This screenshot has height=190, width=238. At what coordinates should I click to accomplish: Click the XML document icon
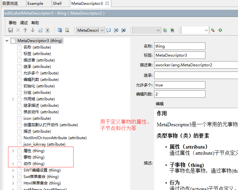click(47, 30)
